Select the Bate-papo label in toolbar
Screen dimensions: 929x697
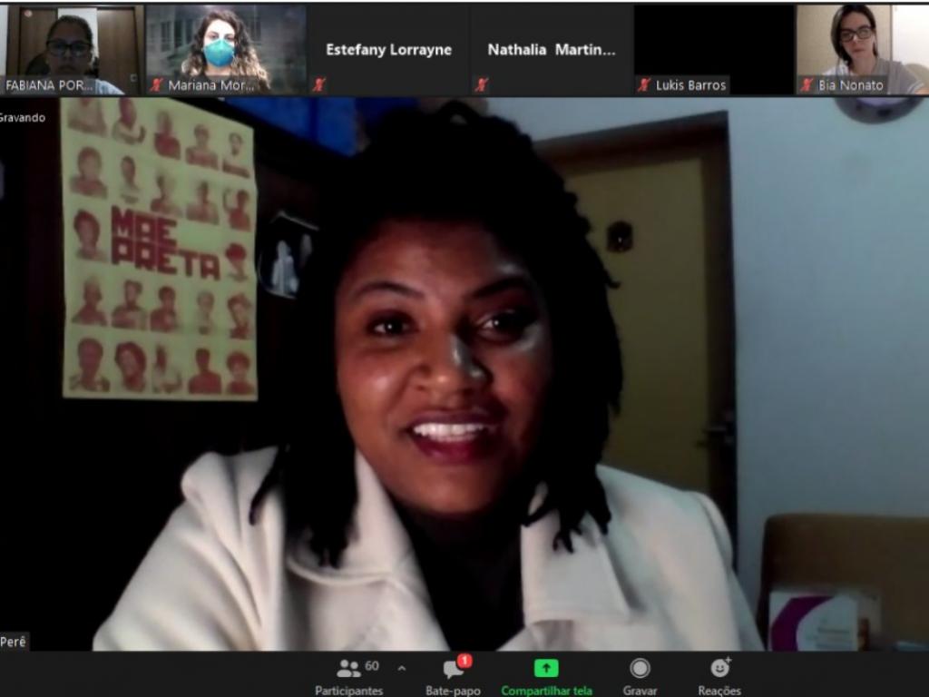click(x=453, y=691)
